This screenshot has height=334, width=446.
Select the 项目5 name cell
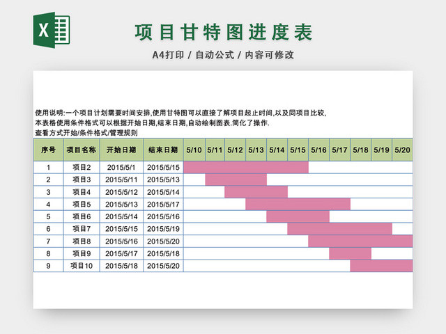82,204
